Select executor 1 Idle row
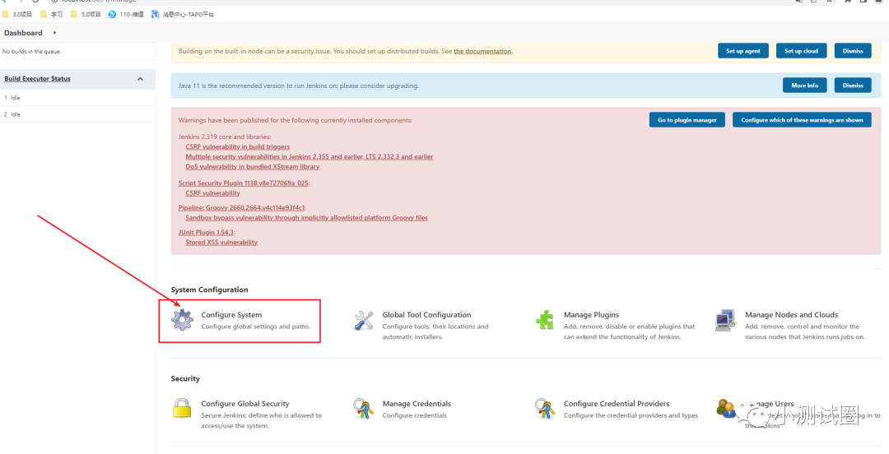Screen dimensions: 889x454 (x=77, y=98)
